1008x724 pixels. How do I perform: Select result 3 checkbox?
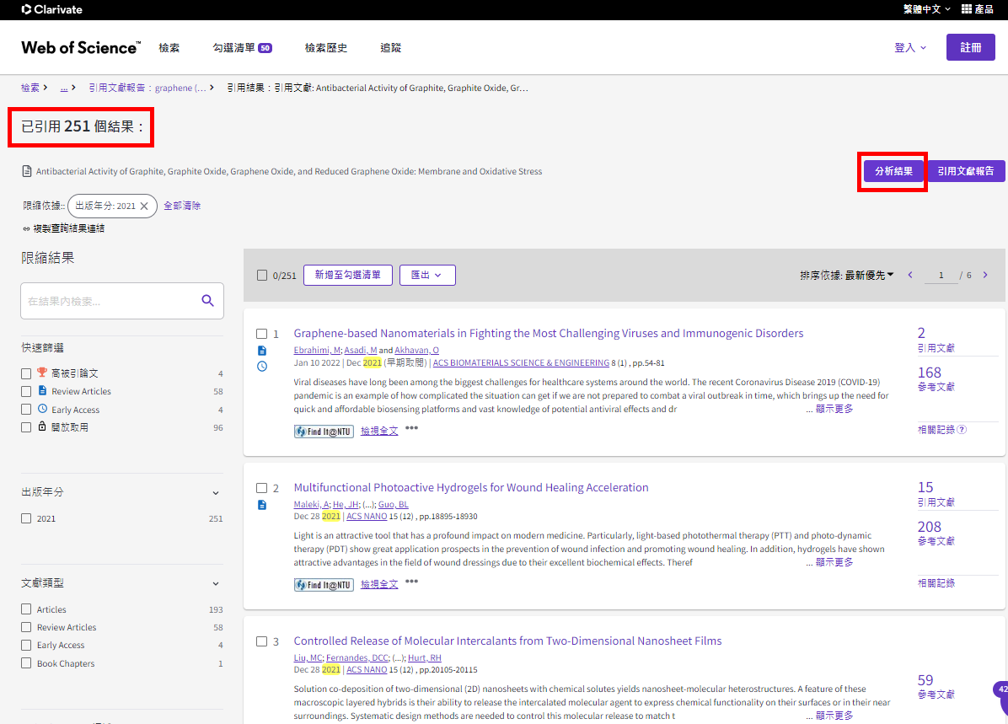pyautogui.click(x=261, y=641)
